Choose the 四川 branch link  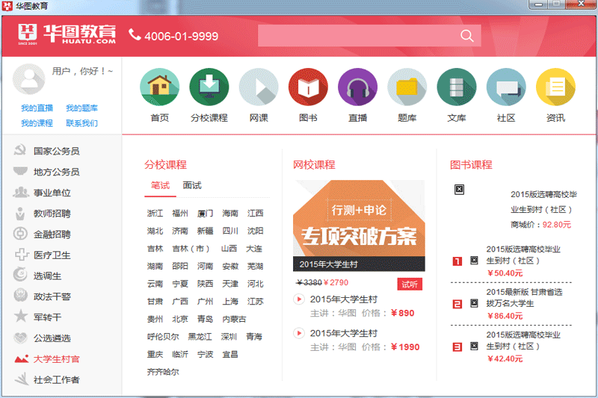click(230, 231)
